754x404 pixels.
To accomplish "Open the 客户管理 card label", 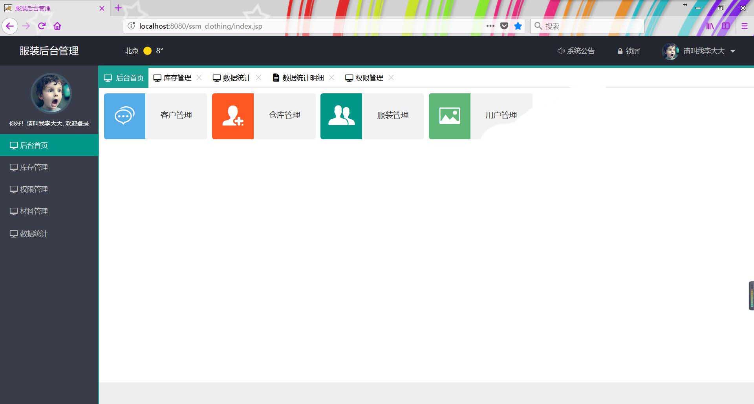I will click(x=176, y=115).
